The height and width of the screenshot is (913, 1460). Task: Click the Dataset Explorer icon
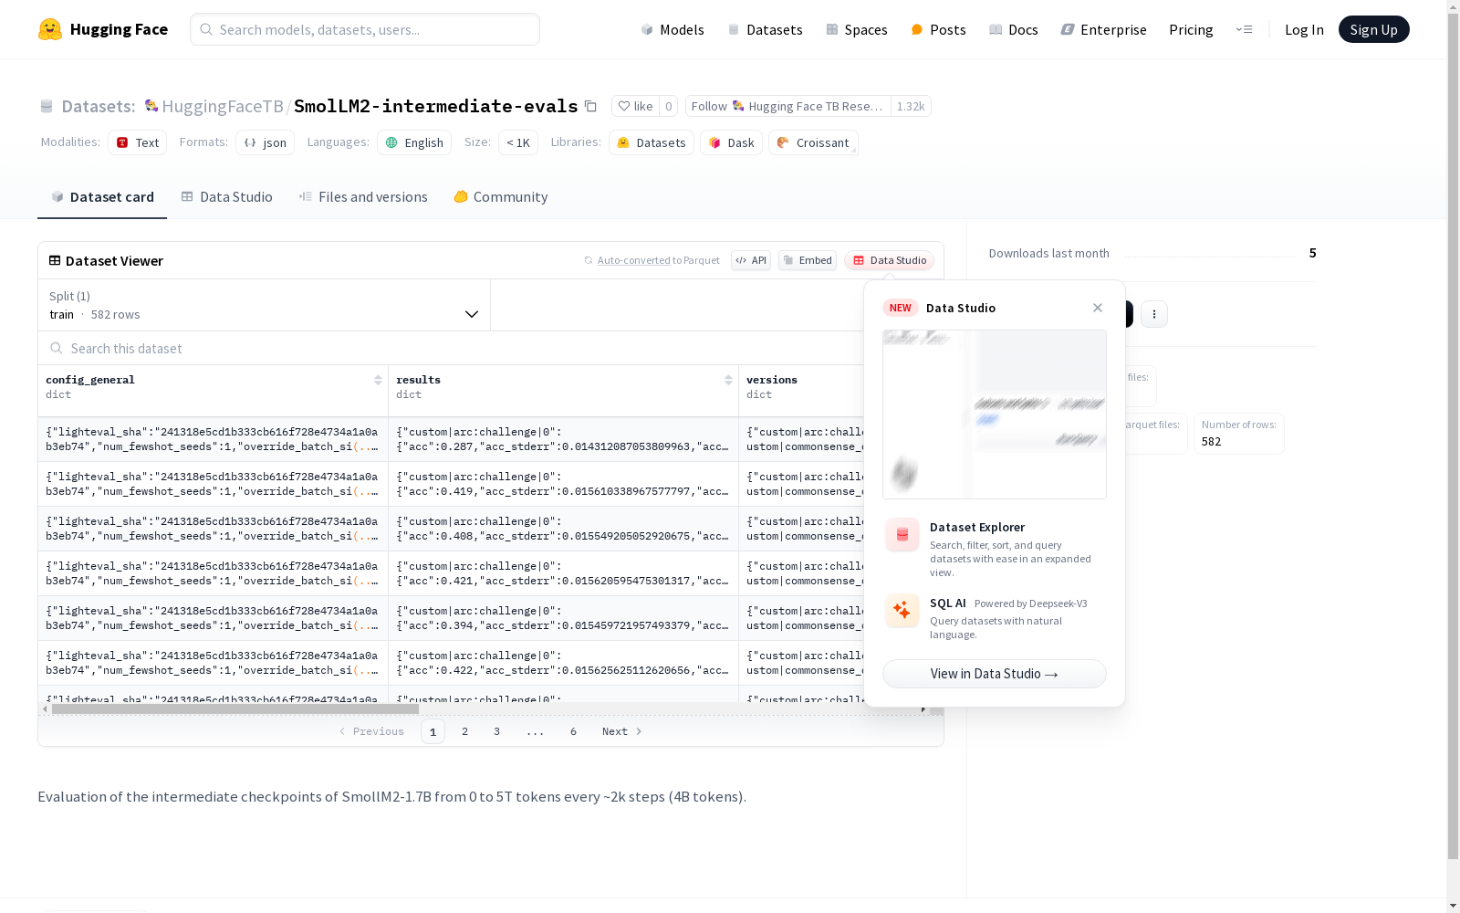(902, 535)
